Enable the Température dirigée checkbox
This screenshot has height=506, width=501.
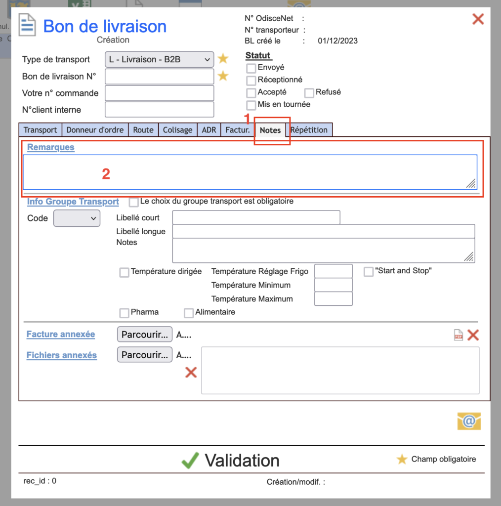point(125,272)
